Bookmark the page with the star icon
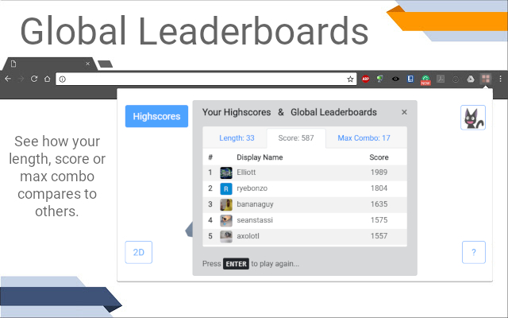The height and width of the screenshot is (318, 508). point(350,79)
